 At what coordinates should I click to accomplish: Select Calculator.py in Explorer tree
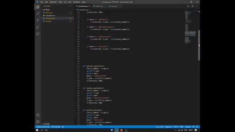58,18
